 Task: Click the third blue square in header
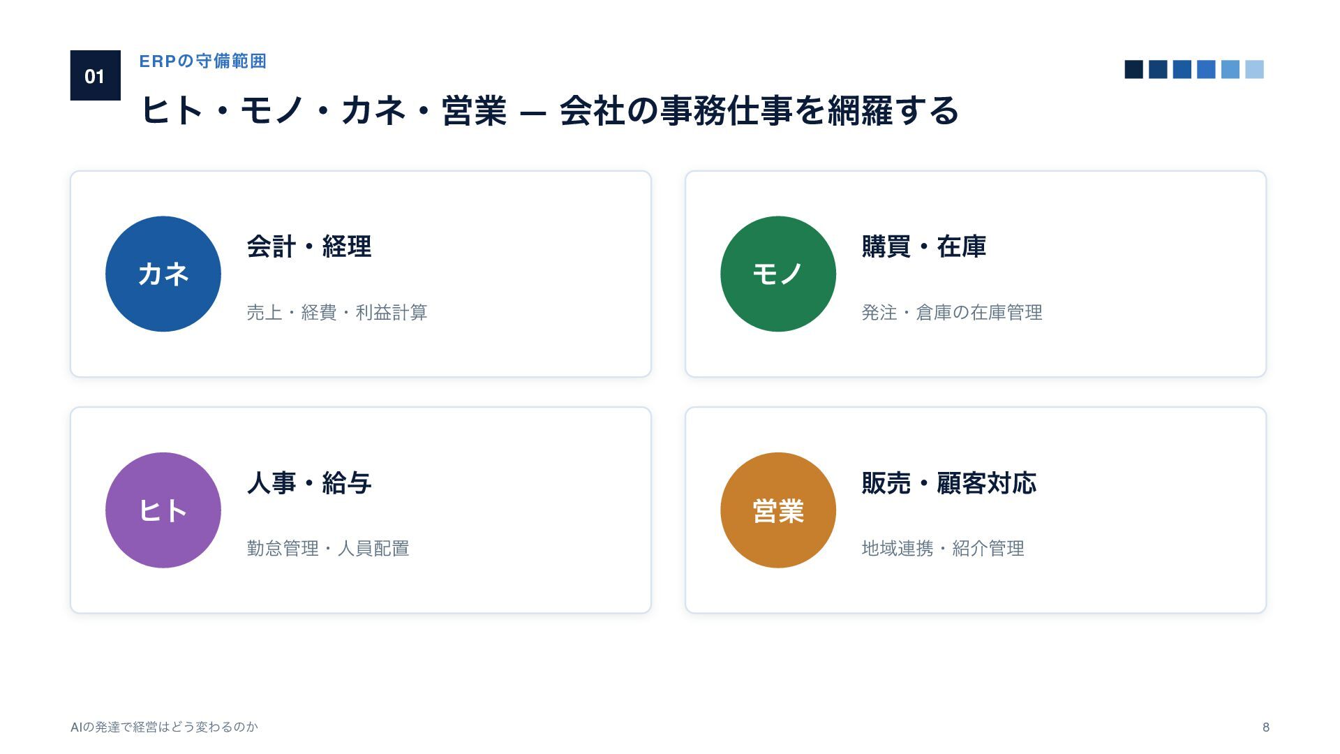click(x=1182, y=69)
